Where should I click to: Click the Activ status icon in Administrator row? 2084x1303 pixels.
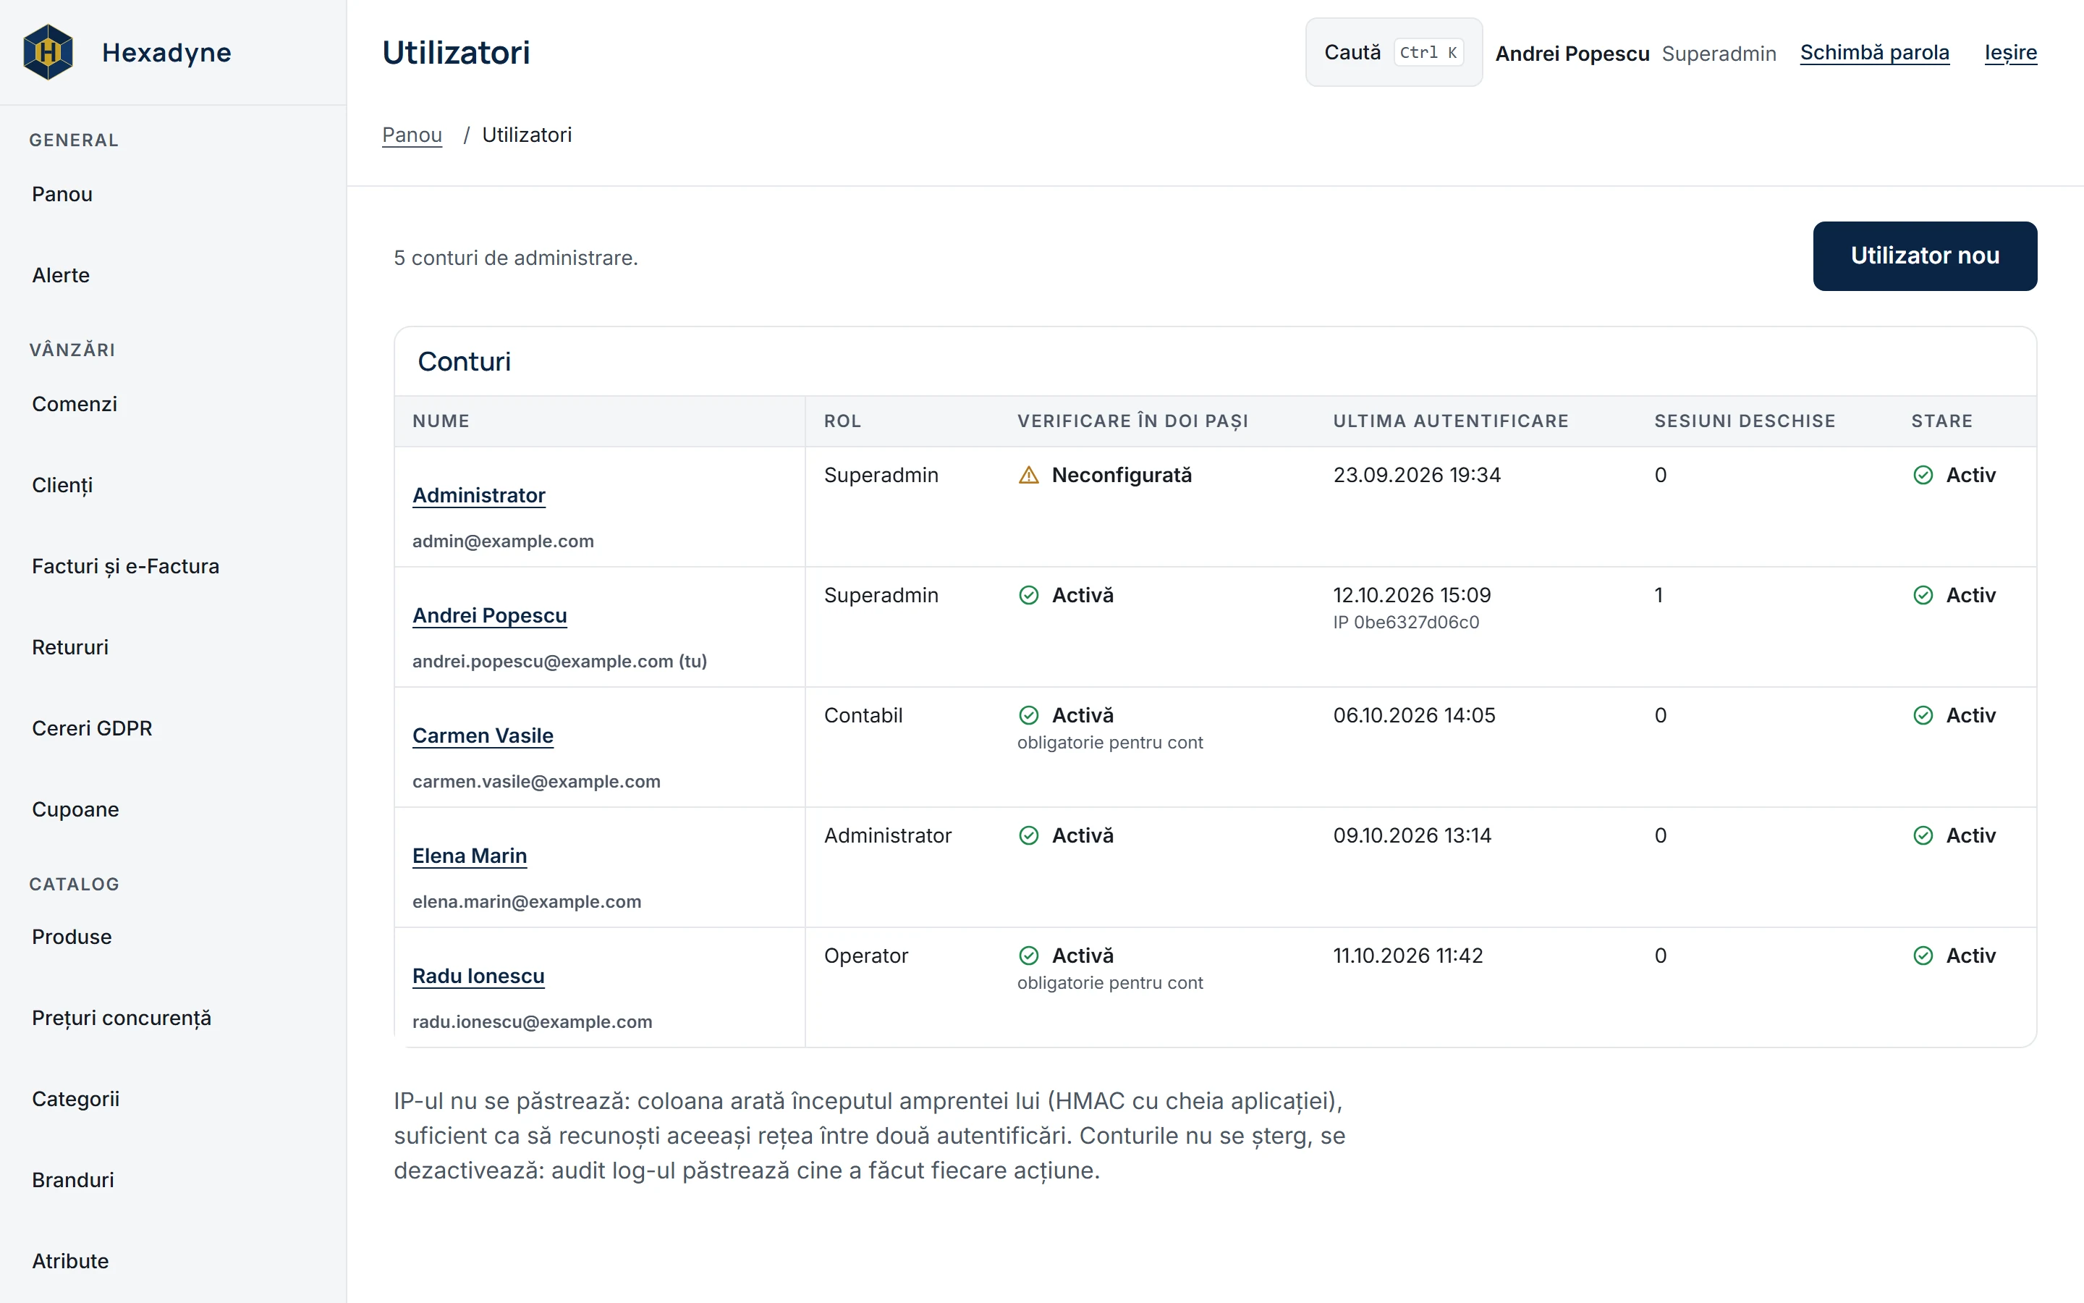tap(1923, 475)
